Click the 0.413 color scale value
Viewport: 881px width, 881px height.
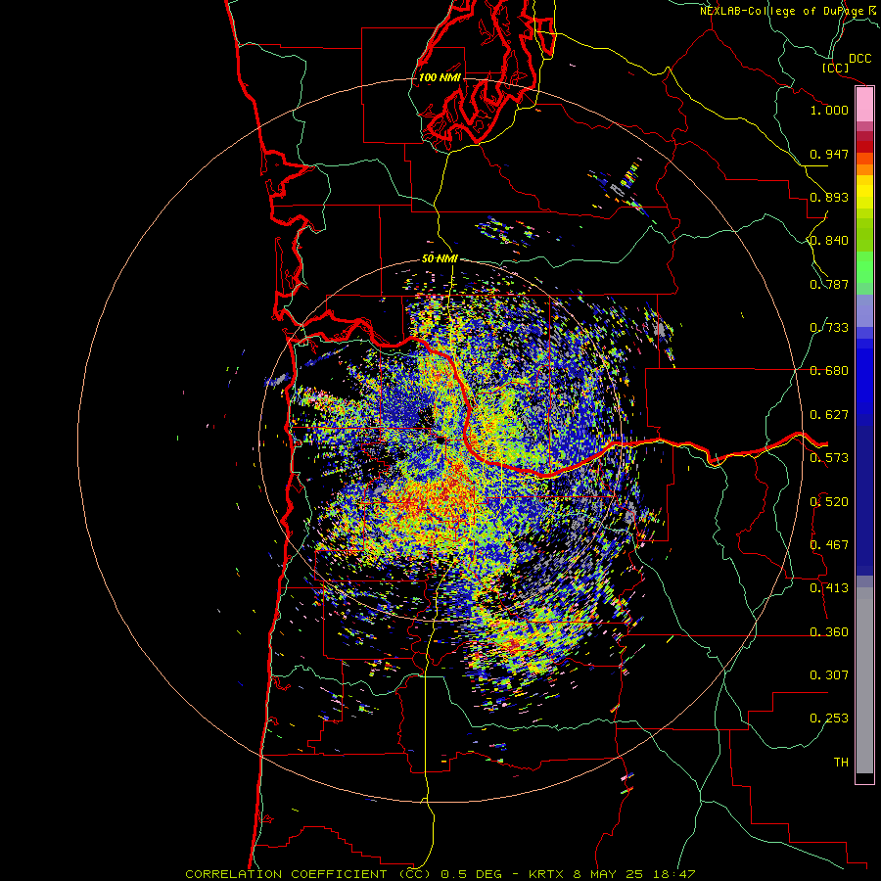click(829, 588)
